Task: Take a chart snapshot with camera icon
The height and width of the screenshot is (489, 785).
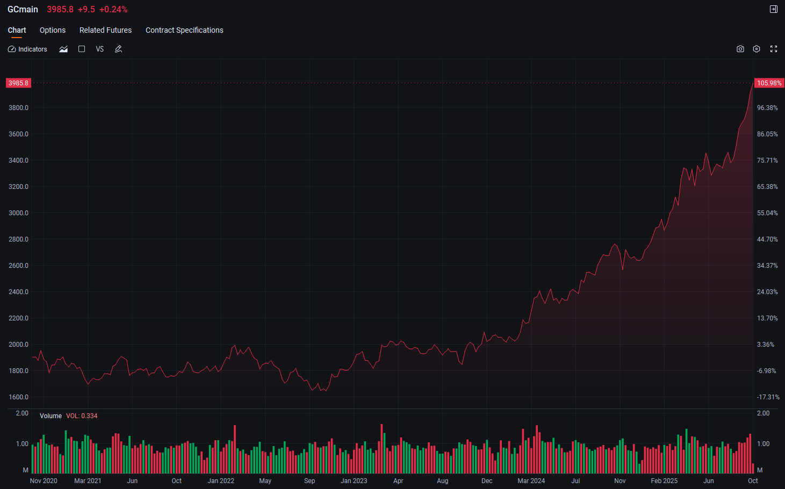Action: tap(740, 49)
